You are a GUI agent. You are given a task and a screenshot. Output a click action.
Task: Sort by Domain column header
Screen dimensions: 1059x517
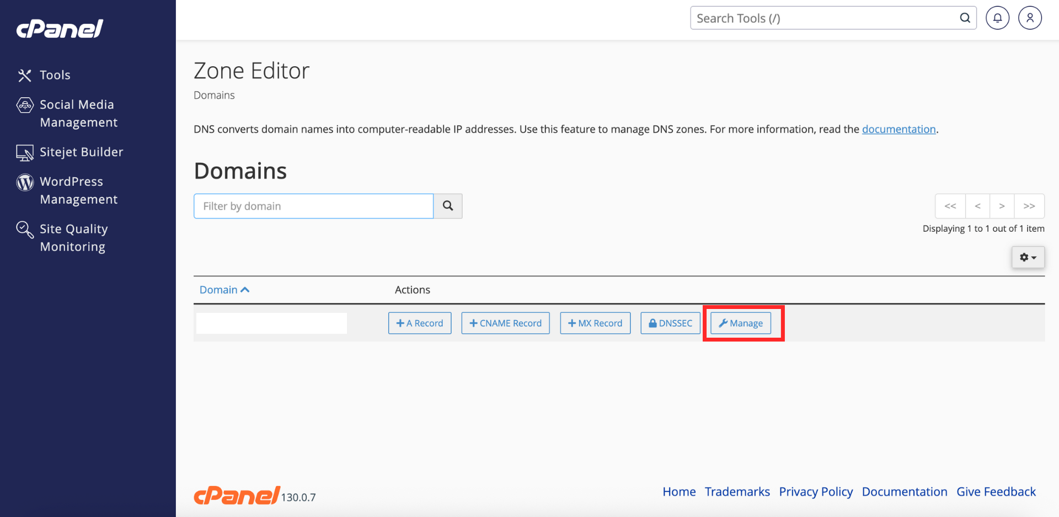click(224, 290)
